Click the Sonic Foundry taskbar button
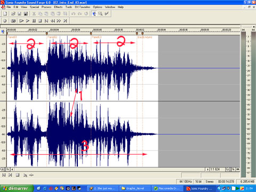 point(199,188)
